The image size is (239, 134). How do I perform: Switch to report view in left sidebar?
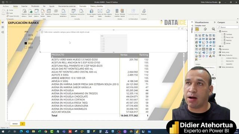(3, 22)
